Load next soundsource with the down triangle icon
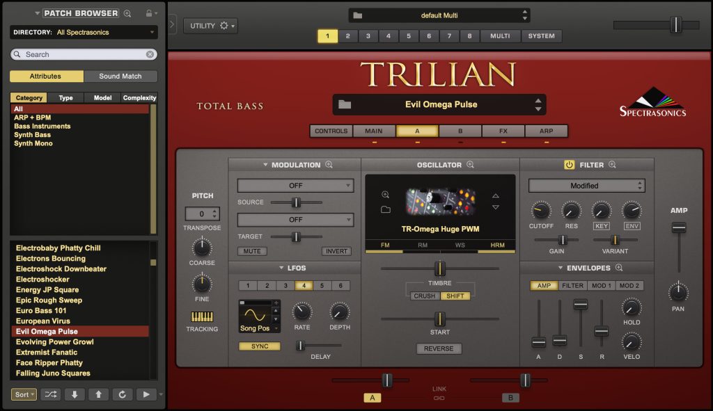Viewport: 713px width, 411px height. (x=496, y=207)
